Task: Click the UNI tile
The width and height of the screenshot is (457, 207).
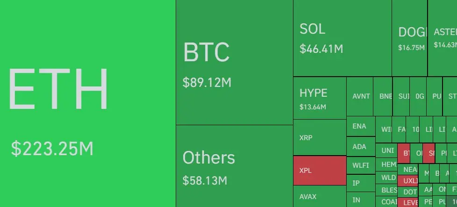Action: (x=386, y=150)
